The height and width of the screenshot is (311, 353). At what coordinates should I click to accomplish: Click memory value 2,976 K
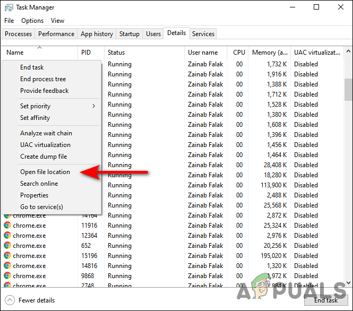click(x=277, y=236)
